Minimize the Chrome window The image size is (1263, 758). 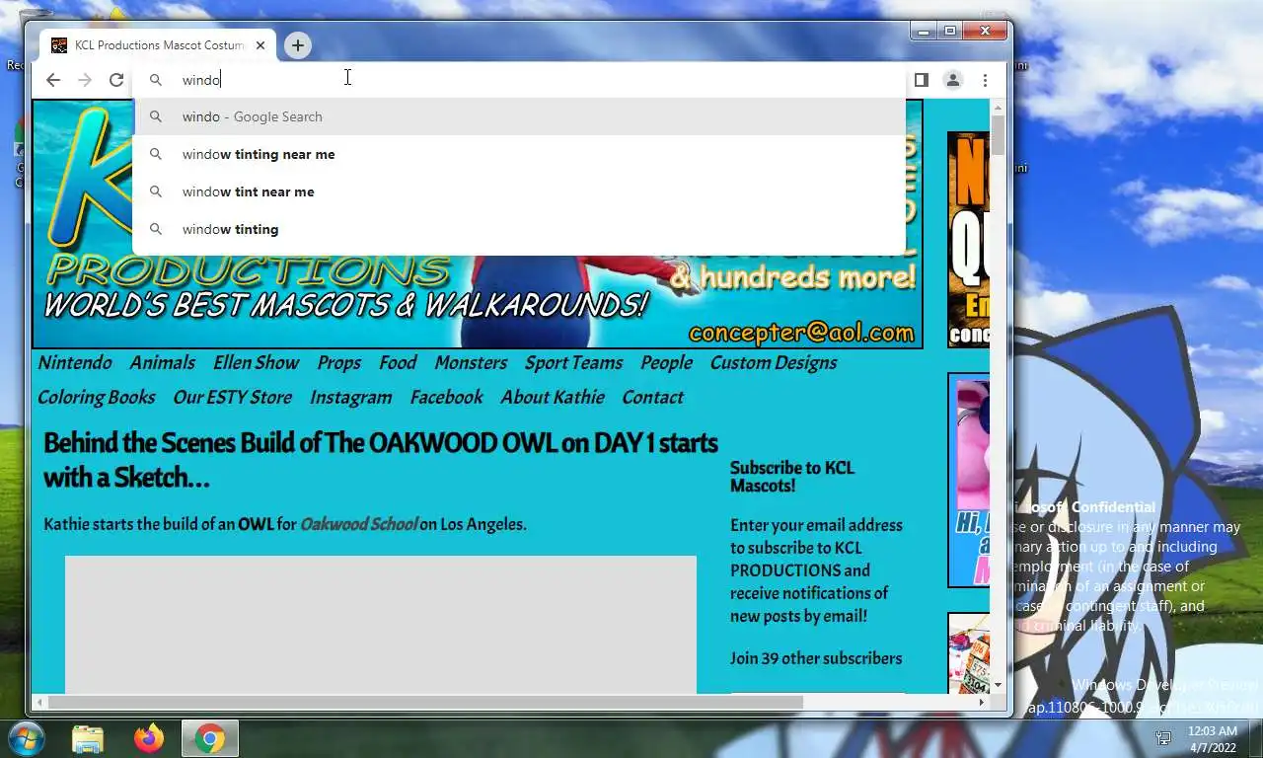click(x=924, y=32)
